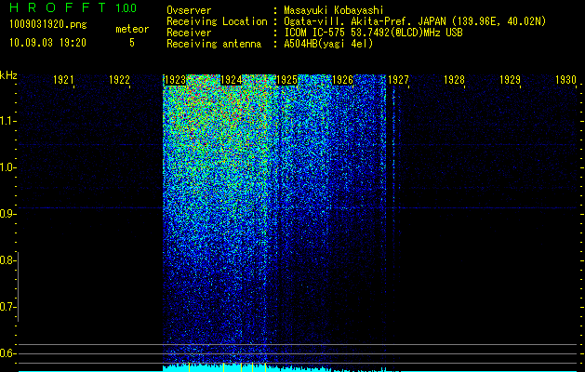Viewport: 585px width, 372px height.
Task: Click the 1926 time marker
Action: pyautogui.click(x=342, y=80)
